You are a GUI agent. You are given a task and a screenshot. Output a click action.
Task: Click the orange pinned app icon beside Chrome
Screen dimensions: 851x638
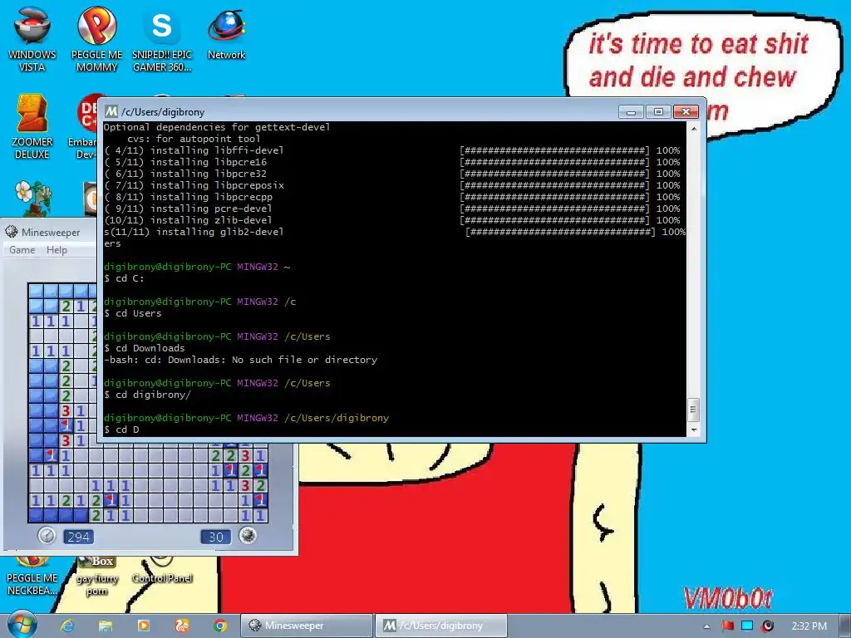(182, 626)
